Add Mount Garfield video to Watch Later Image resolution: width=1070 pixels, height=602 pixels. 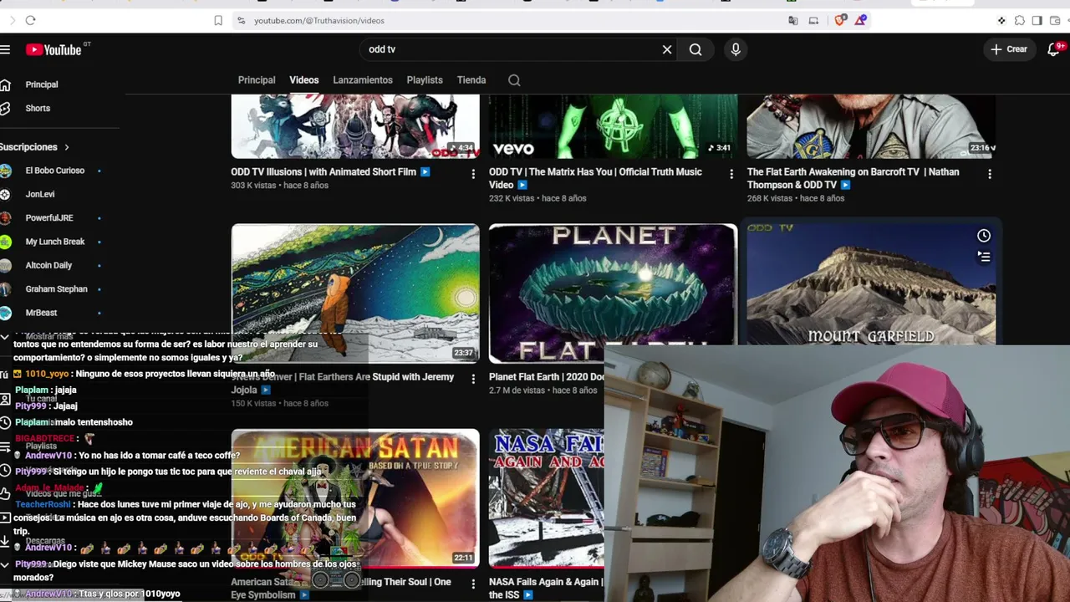click(x=984, y=236)
